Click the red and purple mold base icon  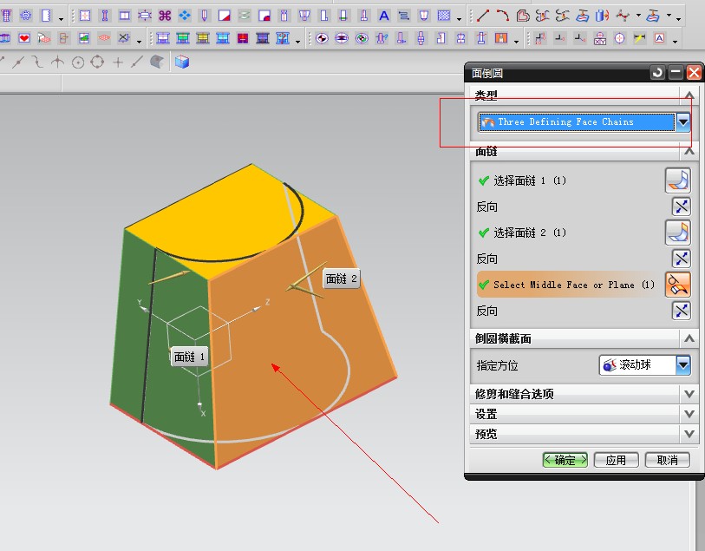pyautogui.click(x=243, y=39)
